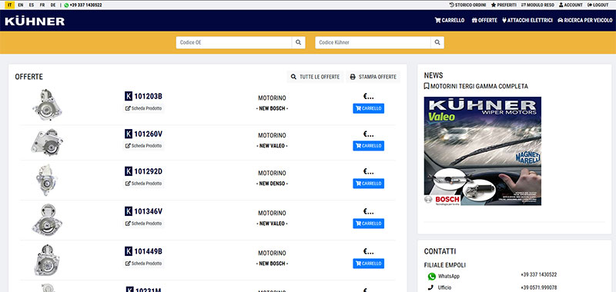
Task: Click product code 101449B
Action: [148, 251]
